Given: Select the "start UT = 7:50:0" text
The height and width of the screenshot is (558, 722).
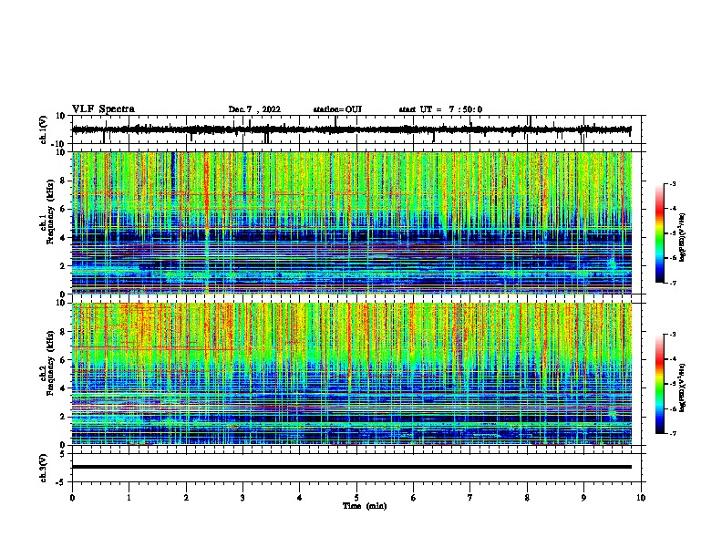Looking at the screenshot, I should click(440, 109).
